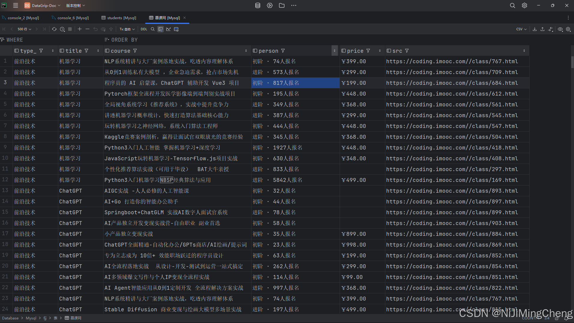Delete selected row with minus icon
The width and height of the screenshot is (574, 323).
87,29
